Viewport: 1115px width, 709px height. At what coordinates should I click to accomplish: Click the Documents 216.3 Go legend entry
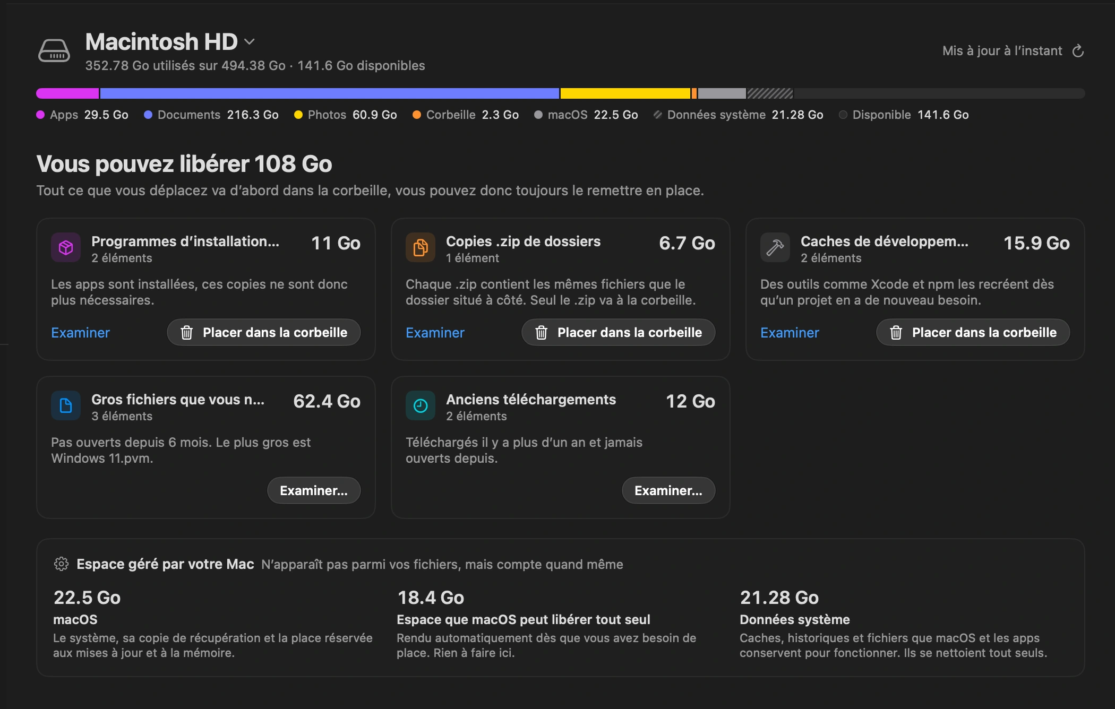coord(211,115)
